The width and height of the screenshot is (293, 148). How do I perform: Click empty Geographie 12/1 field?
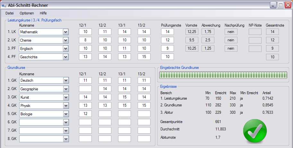(x=85, y=89)
